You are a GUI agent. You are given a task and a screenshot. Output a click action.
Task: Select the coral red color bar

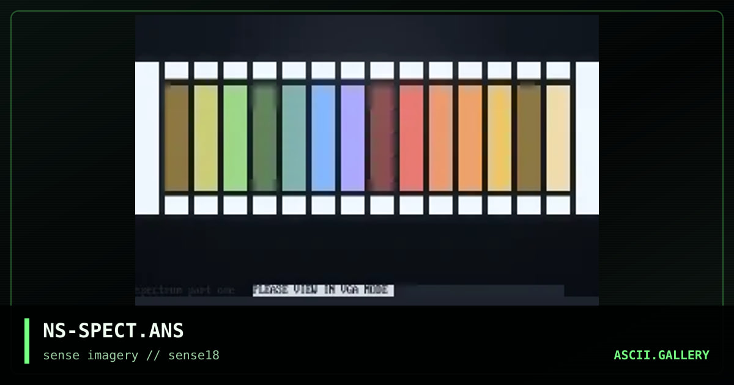click(x=411, y=138)
